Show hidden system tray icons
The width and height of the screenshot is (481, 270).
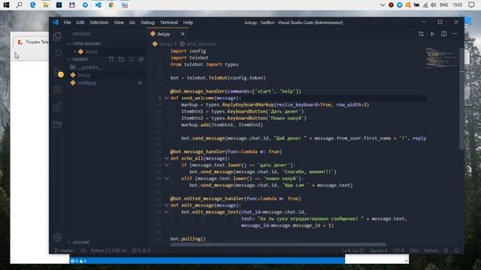[x=383, y=5]
